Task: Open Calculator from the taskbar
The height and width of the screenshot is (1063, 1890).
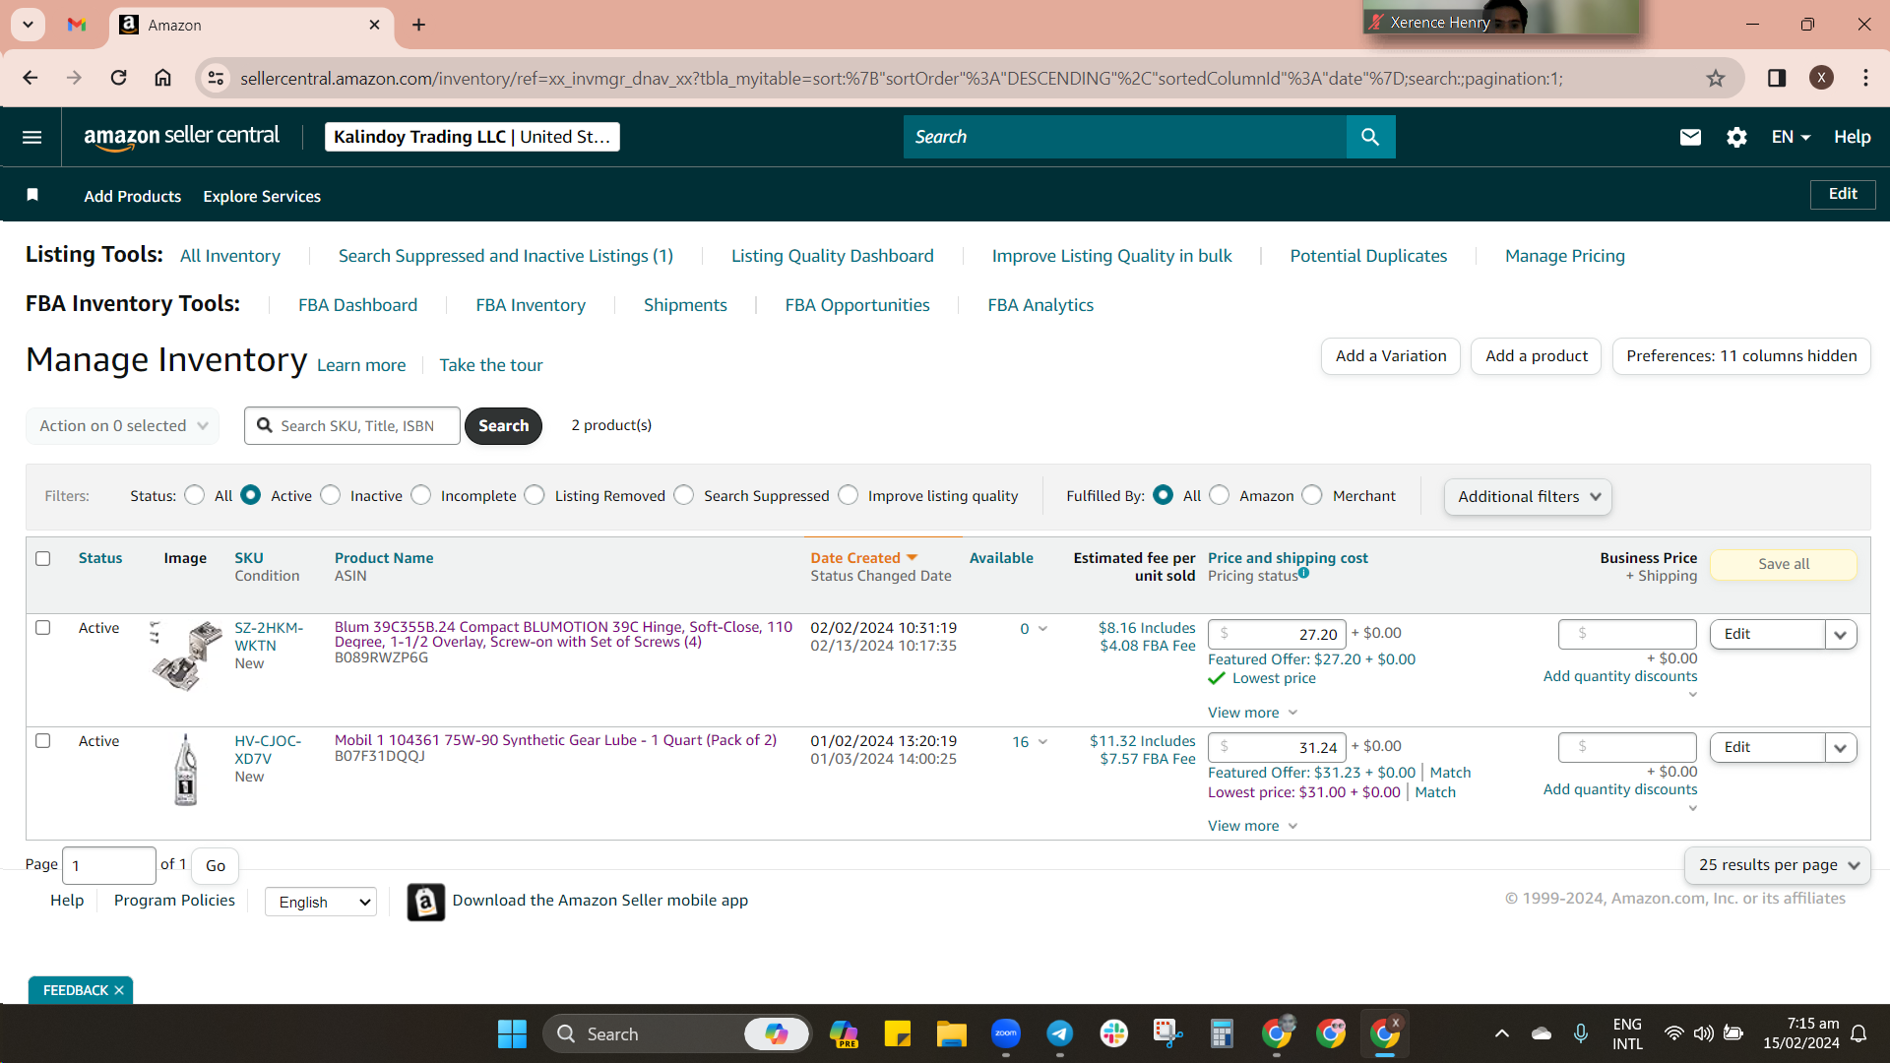Action: pyautogui.click(x=1222, y=1033)
